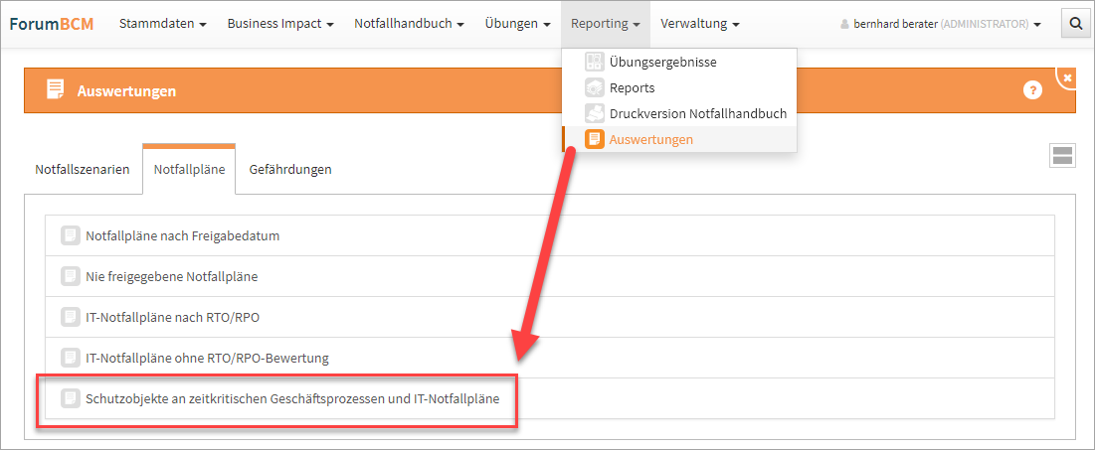1095x450 pixels.
Task: Click the icon beside Nie freigegebene Notfallpläne
Action: click(x=70, y=276)
